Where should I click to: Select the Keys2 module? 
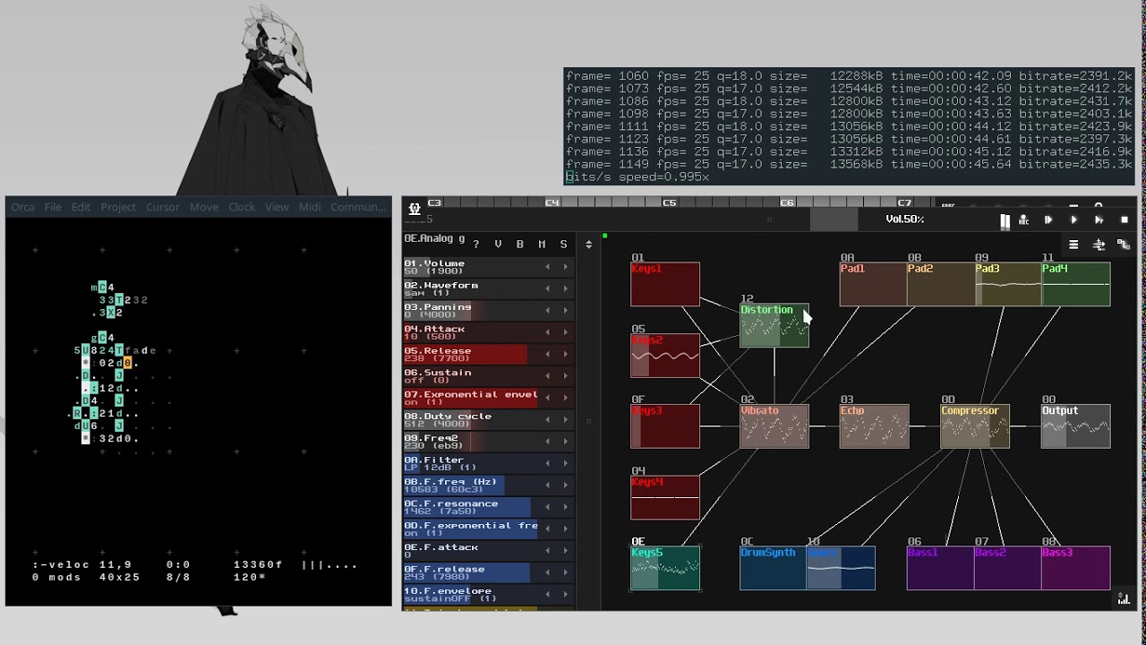[665, 356]
